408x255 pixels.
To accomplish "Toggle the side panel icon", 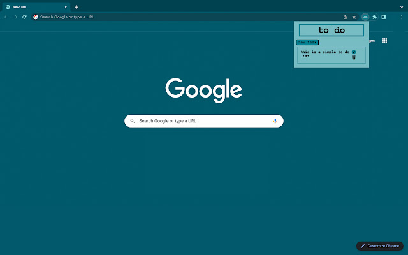I will pos(384,17).
